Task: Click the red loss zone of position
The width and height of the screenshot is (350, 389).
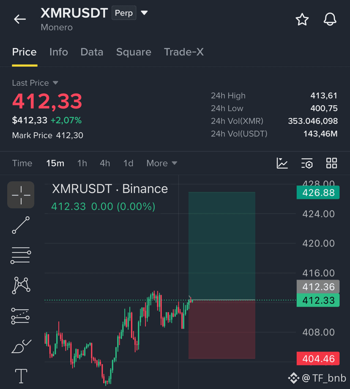Action: click(x=221, y=329)
